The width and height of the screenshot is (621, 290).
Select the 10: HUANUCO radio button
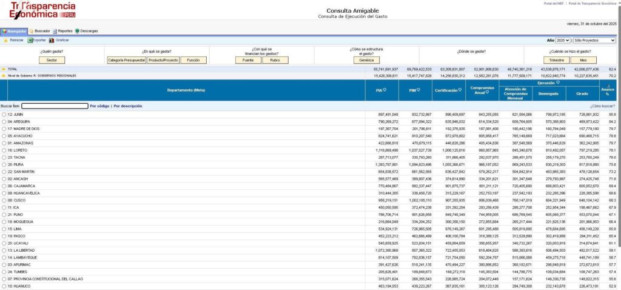tap(4, 286)
